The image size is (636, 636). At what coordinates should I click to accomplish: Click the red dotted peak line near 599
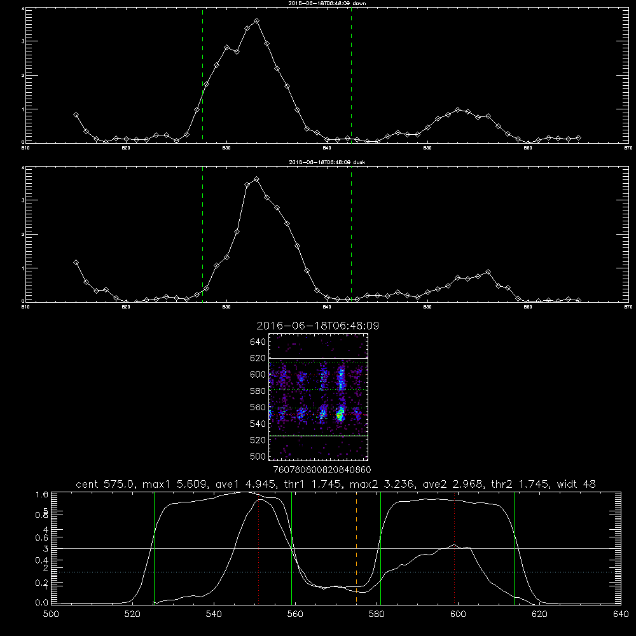[454, 548]
